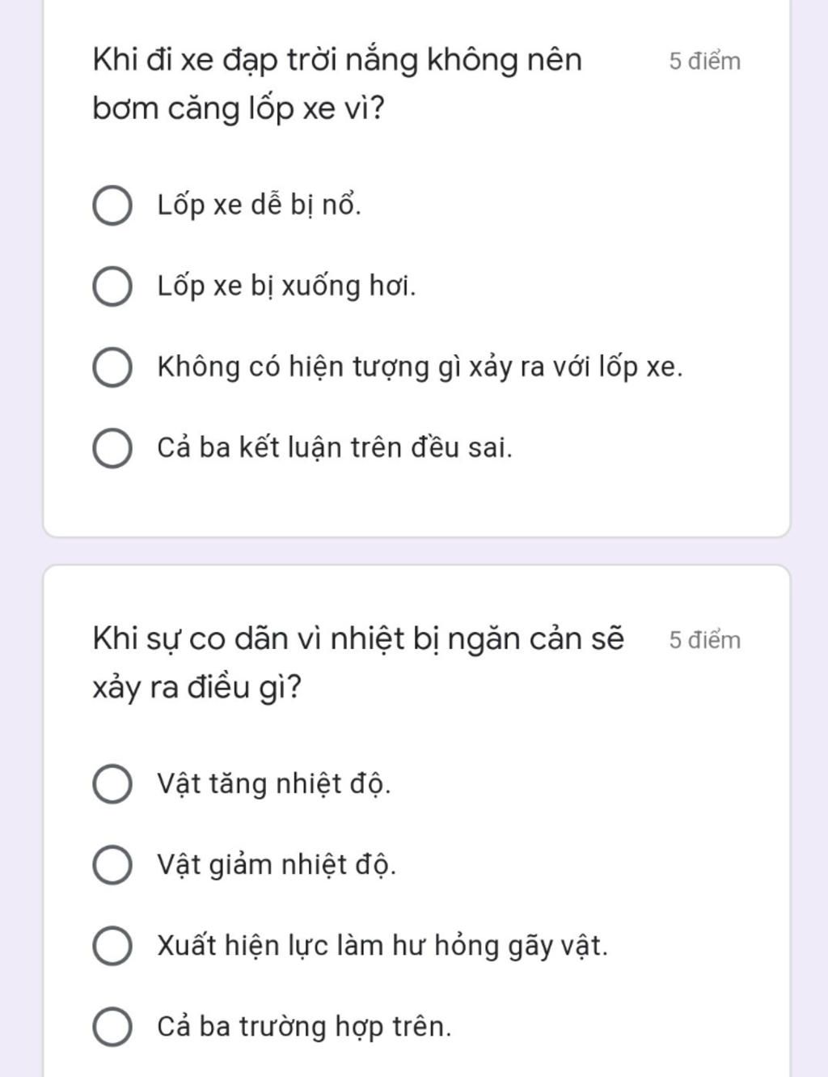Select radio button for 'Lốp xe dễ bị nổ'
Viewport: 828px width, 1077px height.
[112, 206]
